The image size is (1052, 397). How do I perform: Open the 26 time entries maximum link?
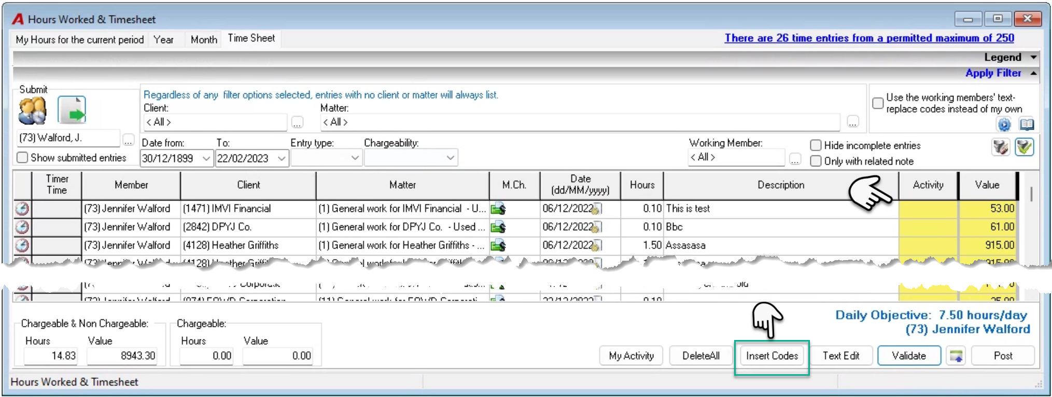pyautogui.click(x=869, y=38)
